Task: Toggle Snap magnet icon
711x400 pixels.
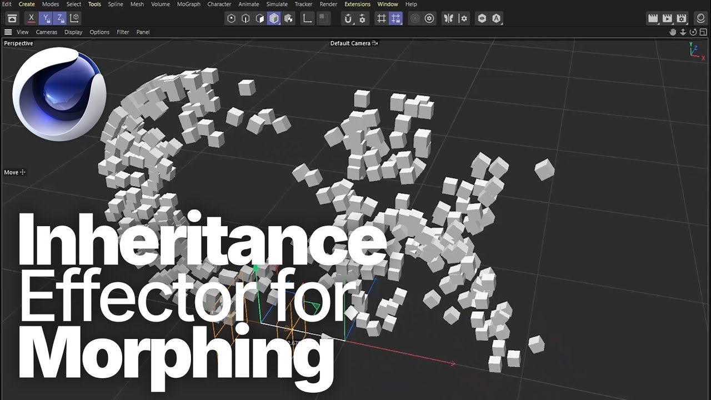Action: click(348, 18)
